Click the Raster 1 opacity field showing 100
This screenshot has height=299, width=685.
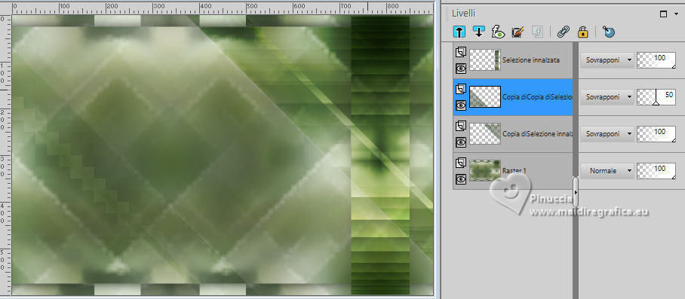[x=656, y=171]
